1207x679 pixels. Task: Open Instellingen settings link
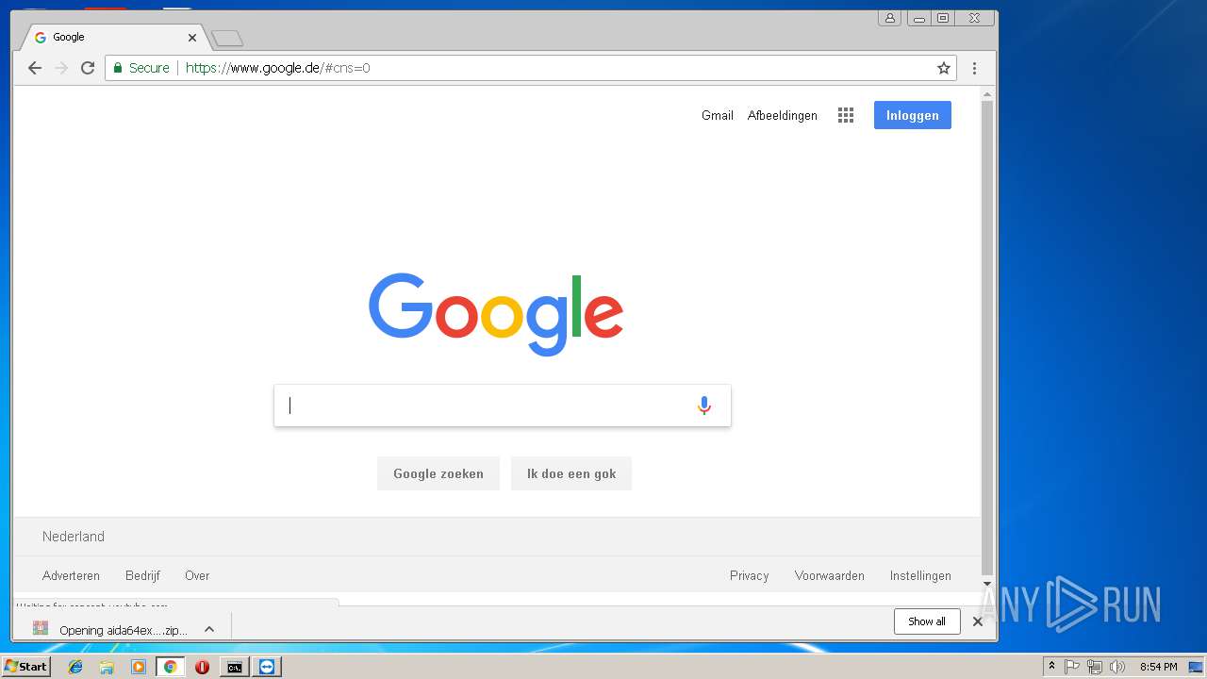click(920, 575)
